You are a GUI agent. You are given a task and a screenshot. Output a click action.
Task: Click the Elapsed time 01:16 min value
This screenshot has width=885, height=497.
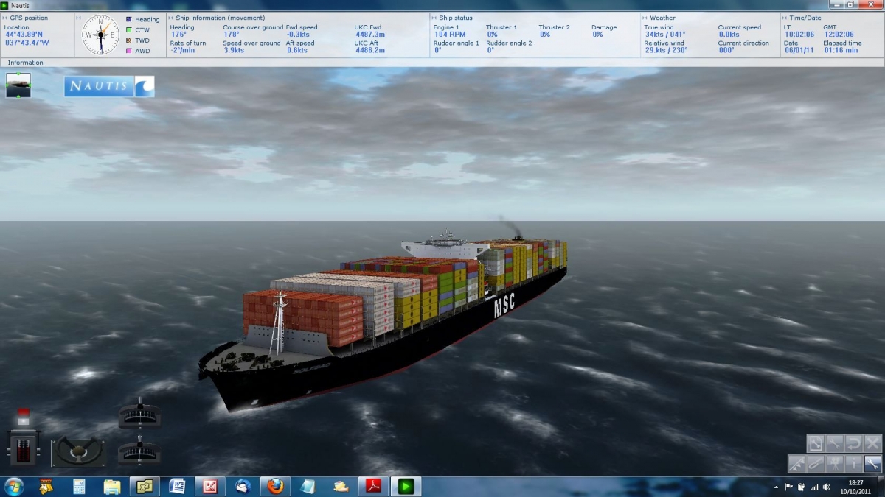[841, 51]
